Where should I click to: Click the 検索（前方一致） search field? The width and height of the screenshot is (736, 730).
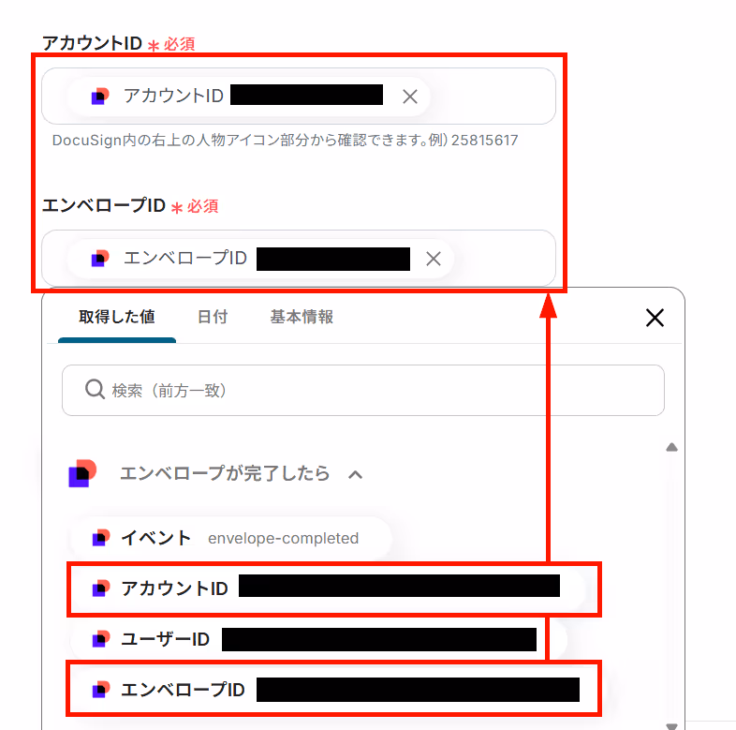(x=362, y=391)
